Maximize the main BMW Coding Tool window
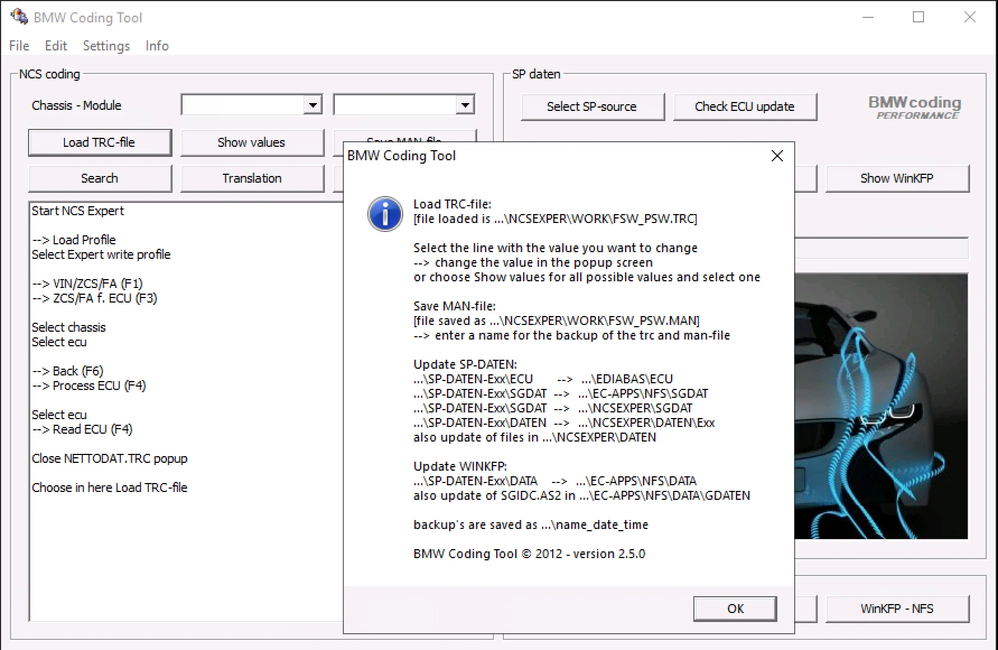This screenshot has width=998, height=650. [918, 17]
